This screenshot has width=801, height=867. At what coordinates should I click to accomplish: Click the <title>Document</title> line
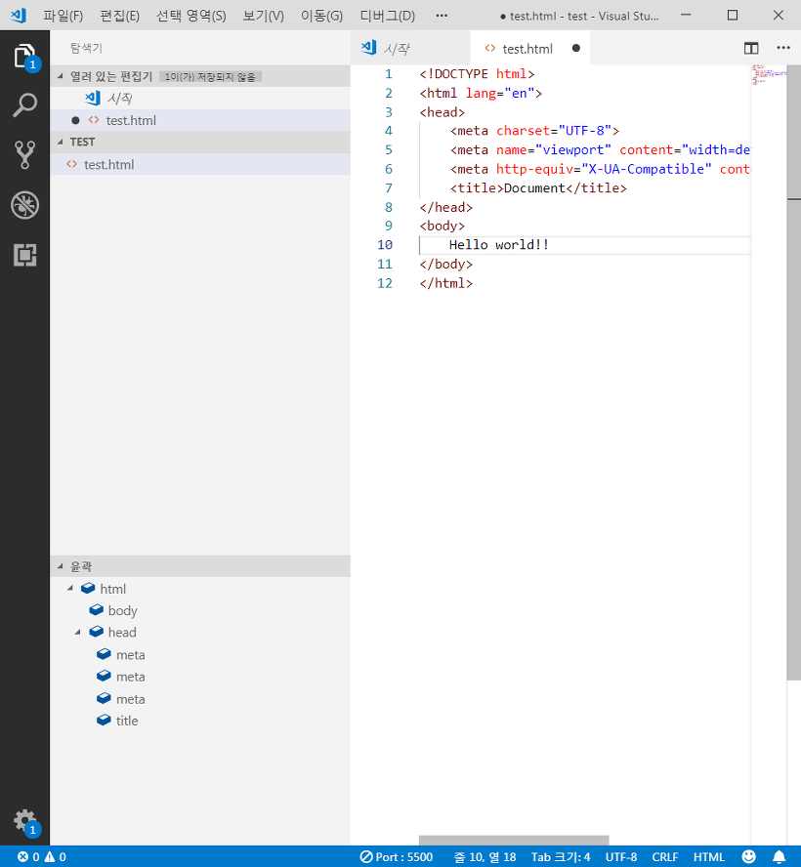[538, 188]
